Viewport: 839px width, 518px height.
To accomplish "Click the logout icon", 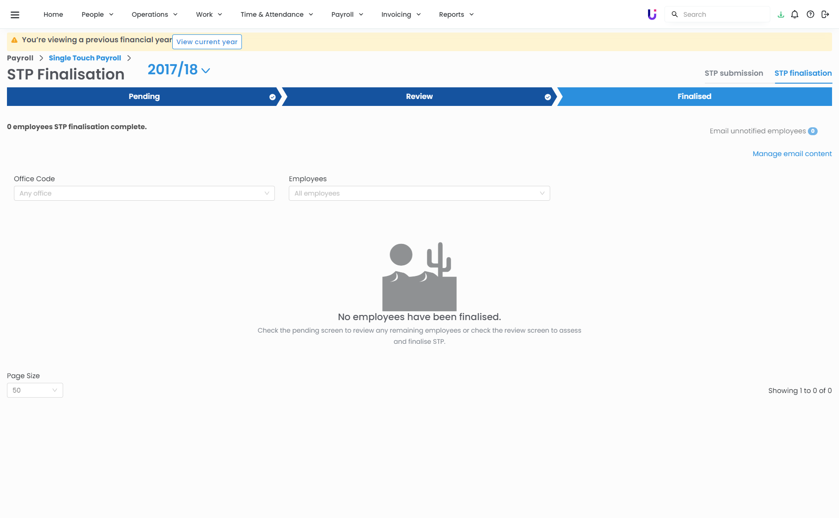I will click(x=825, y=14).
